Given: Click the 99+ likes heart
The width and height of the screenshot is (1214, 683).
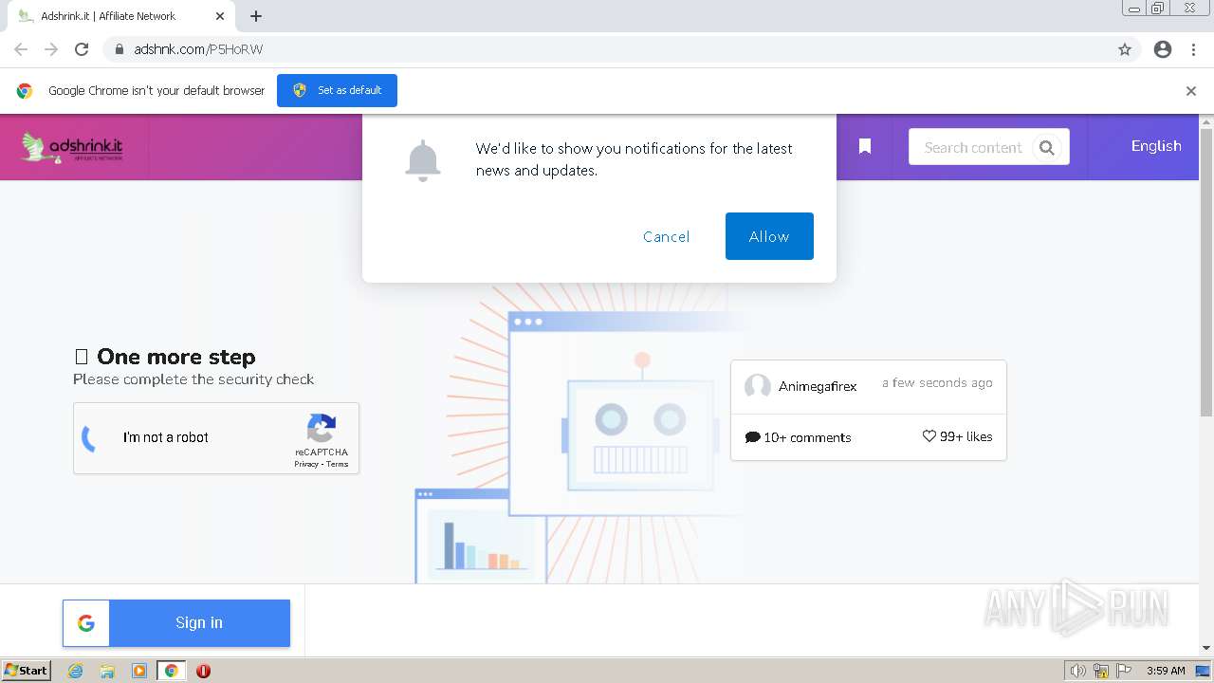Looking at the screenshot, I should pos(929,436).
